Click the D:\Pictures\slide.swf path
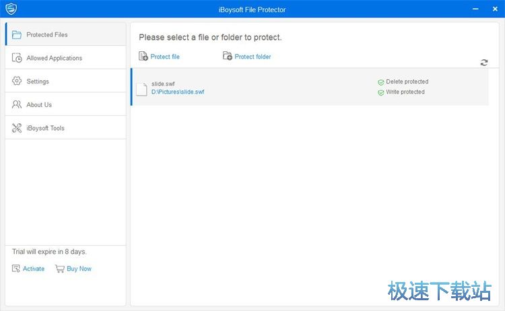Viewport: 505px width, 311px height. click(178, 92)
